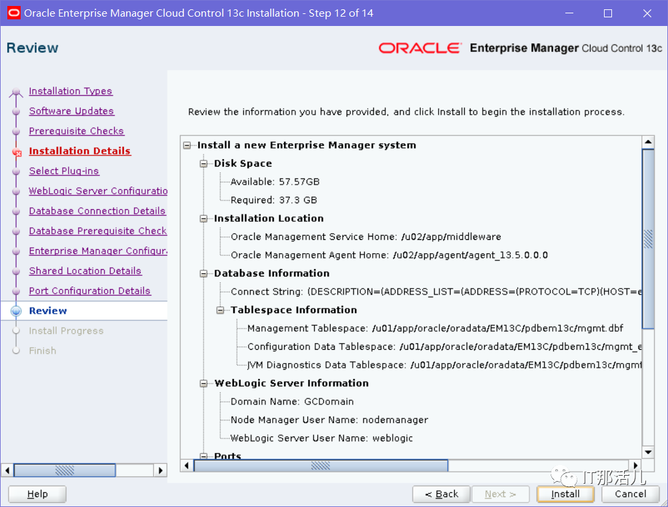Select the WebLogic Server Information heading text

click(x=291, y=384)
